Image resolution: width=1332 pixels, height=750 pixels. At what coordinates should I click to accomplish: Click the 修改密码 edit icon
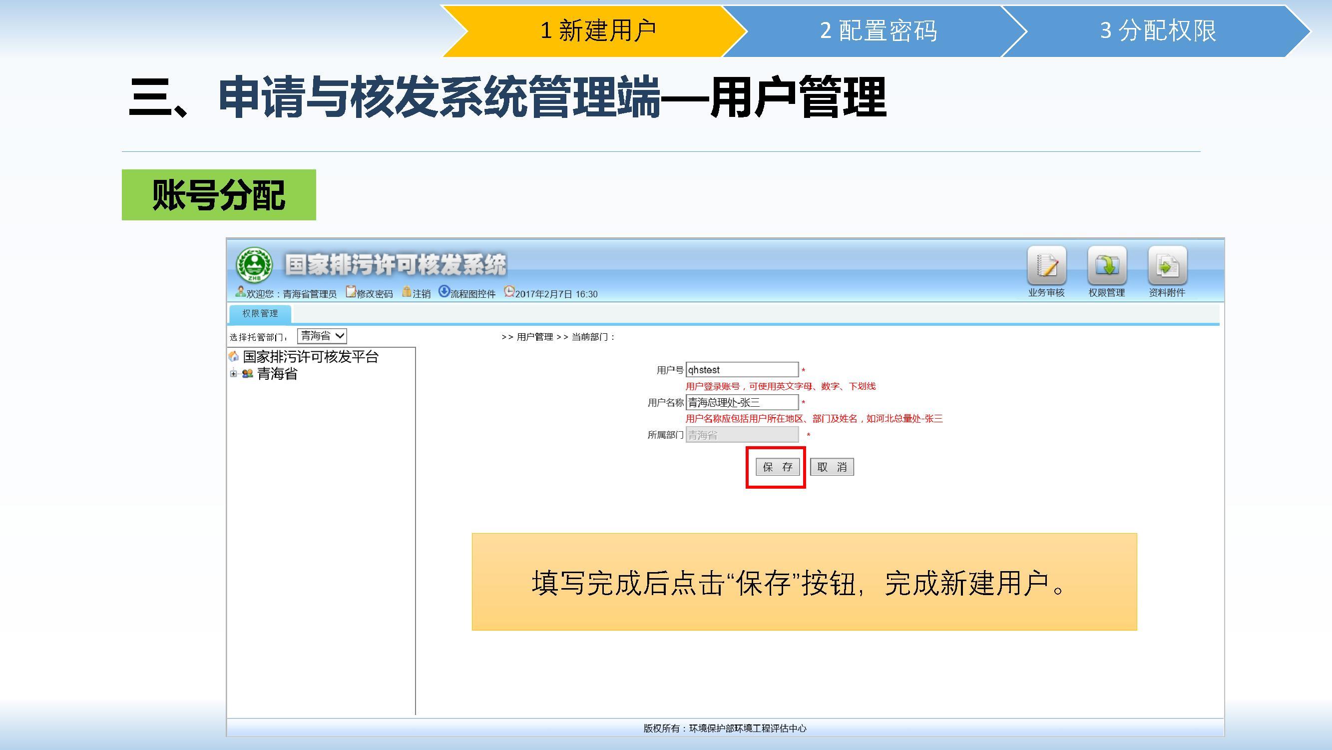pos(351,292)
